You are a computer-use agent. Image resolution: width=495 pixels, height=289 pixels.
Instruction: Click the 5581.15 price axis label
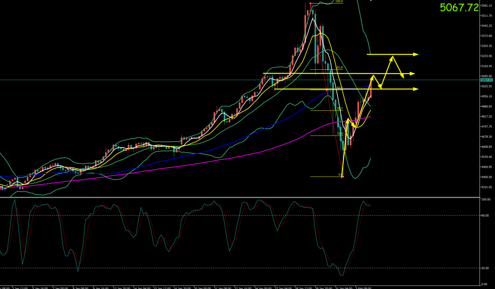487,6
